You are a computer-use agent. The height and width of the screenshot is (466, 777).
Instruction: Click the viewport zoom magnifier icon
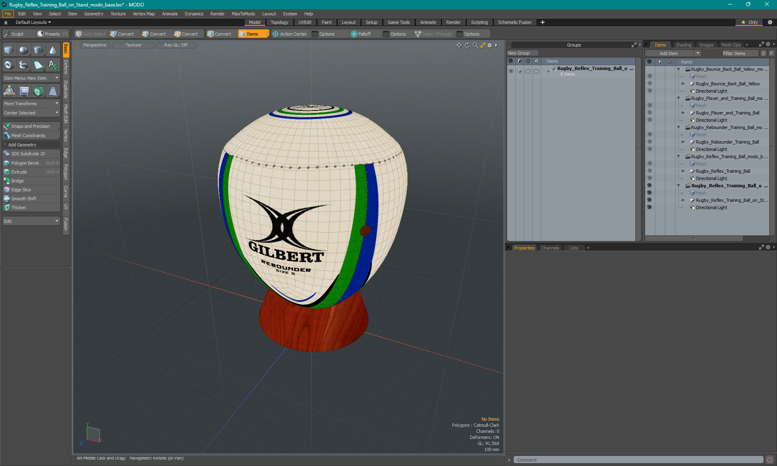click(x=475, y=45)
